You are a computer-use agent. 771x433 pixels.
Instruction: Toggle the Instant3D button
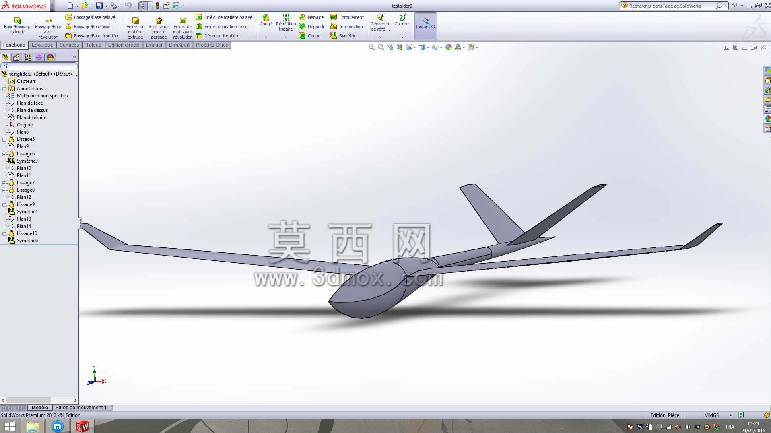425,26
